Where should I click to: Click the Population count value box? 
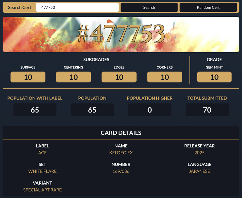click(92, 110)
